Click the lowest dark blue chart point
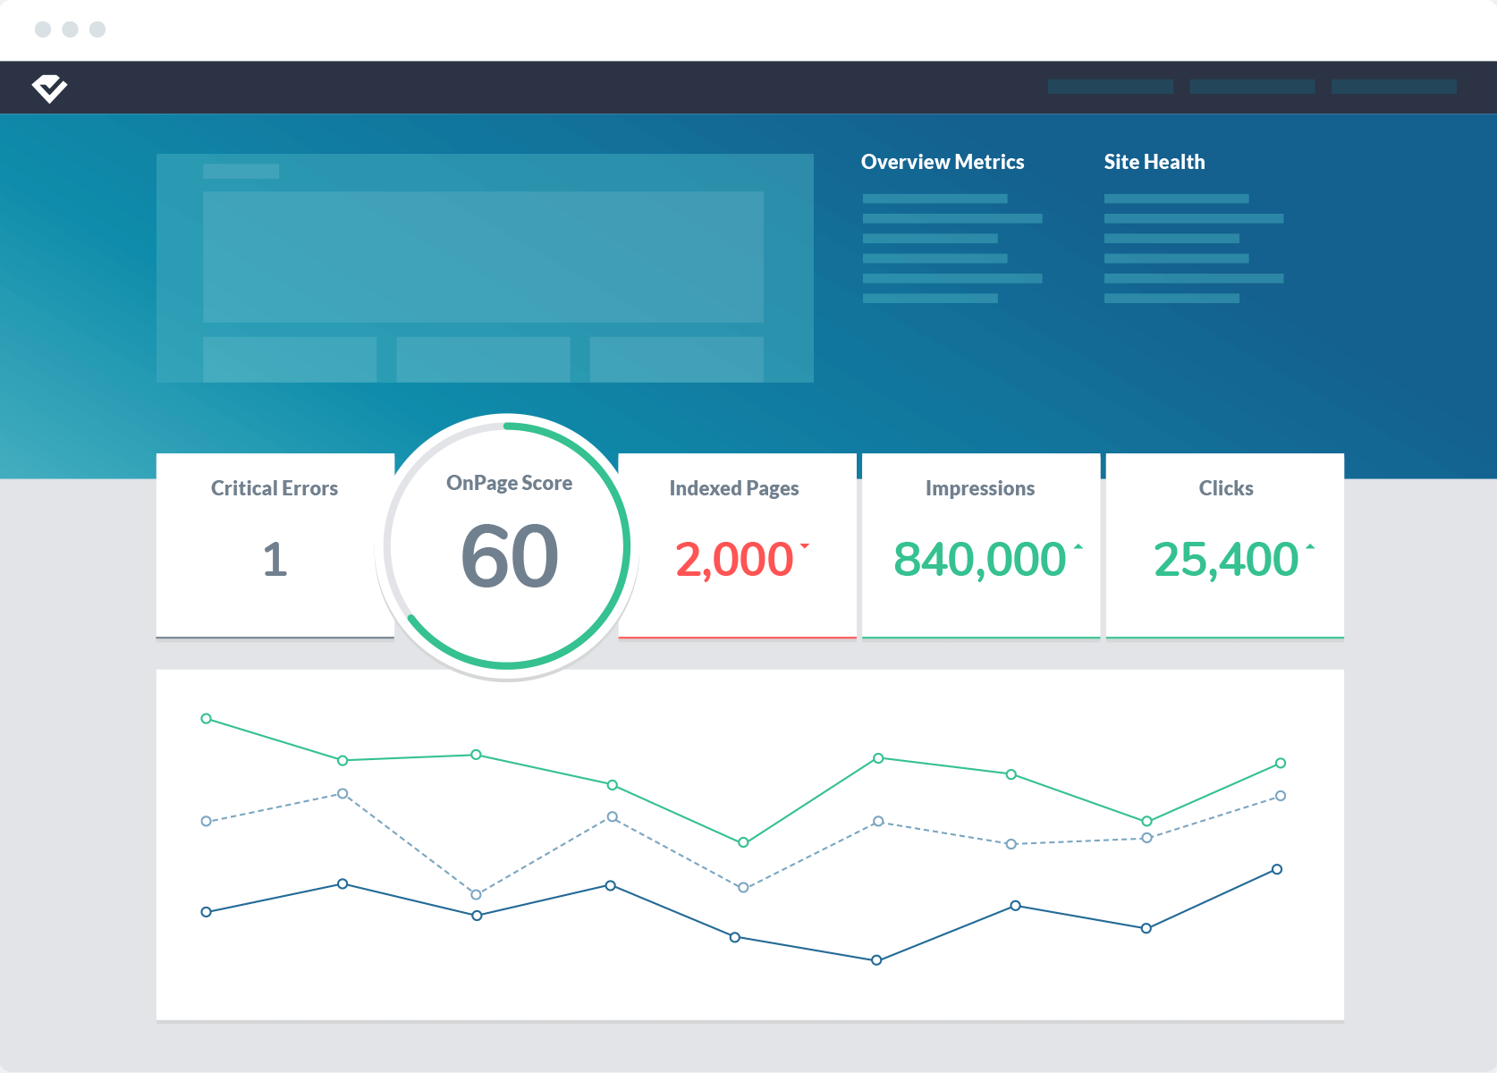The width and height of the screenshot is (1497, 1073). pos(876,960)
